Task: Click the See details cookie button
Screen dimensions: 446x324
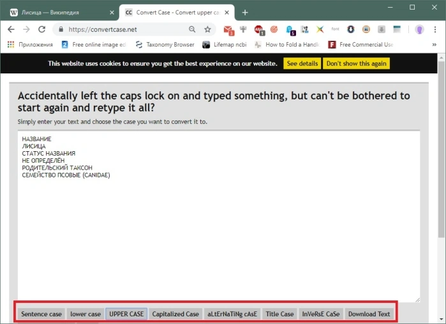Action: point(302,63)
